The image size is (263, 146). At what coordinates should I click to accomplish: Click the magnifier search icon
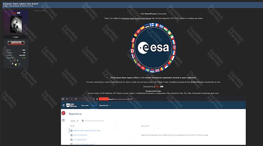tap(83, 121)
